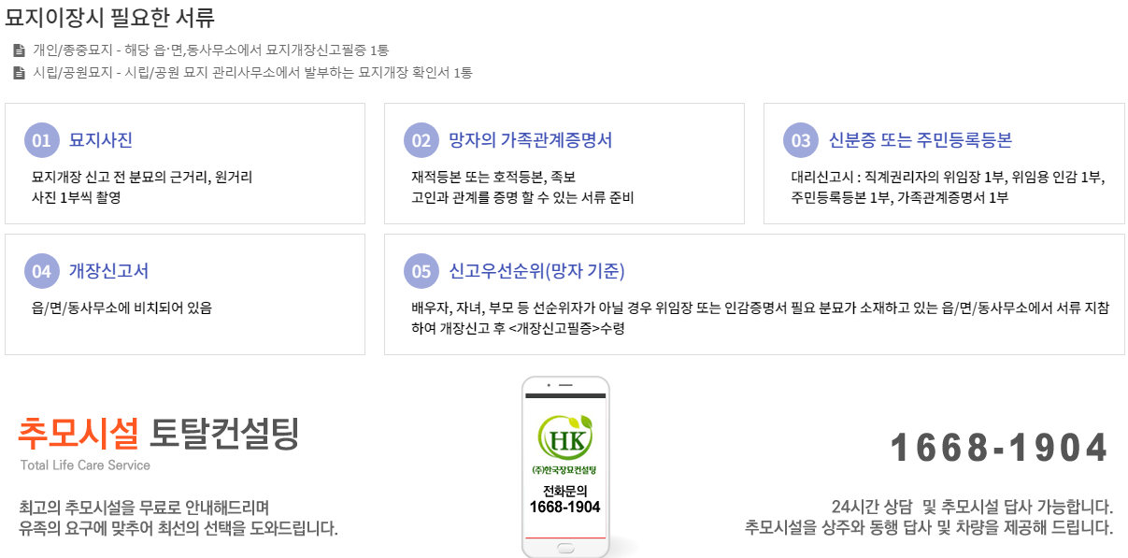Click the 02 circle badge for 가족관계증명서
The image size is (1128, 558).
point(421,140)
